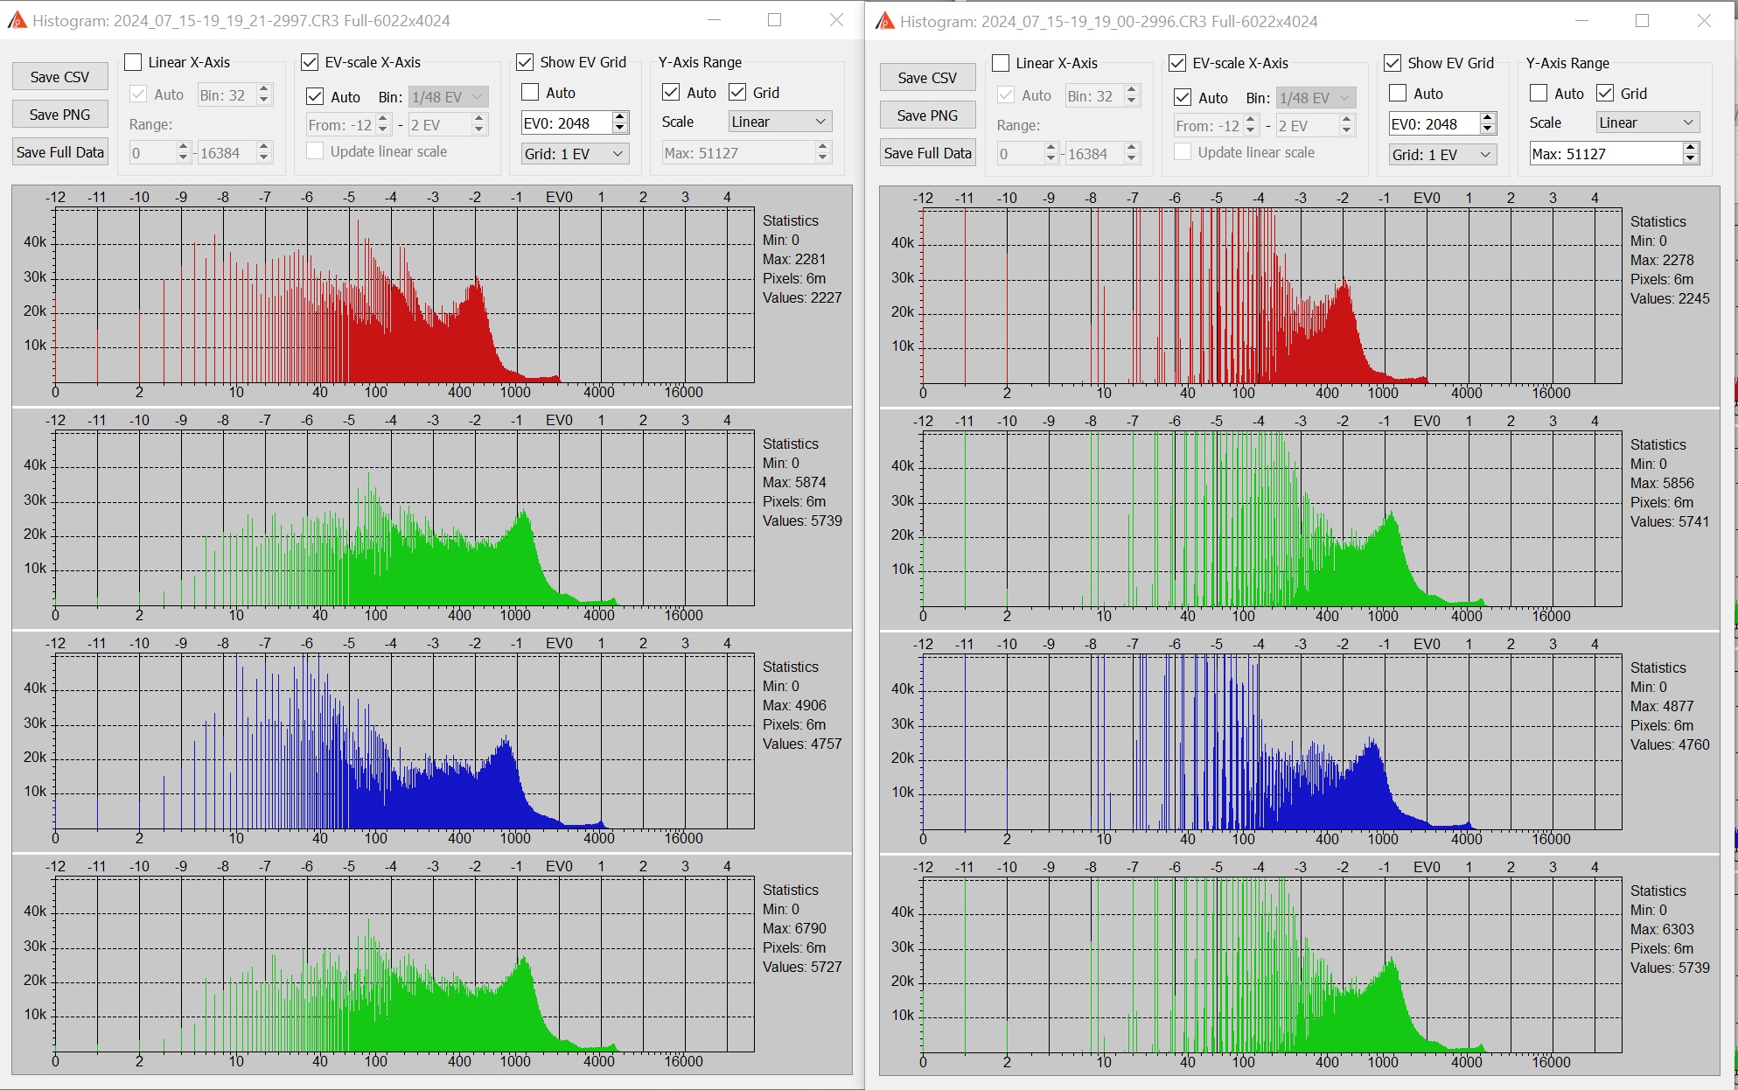
Task: Minimize the right histogram window
Action: click(1581, 21)
